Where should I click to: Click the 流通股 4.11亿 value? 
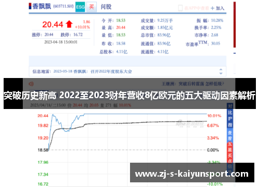click(163, 52)
